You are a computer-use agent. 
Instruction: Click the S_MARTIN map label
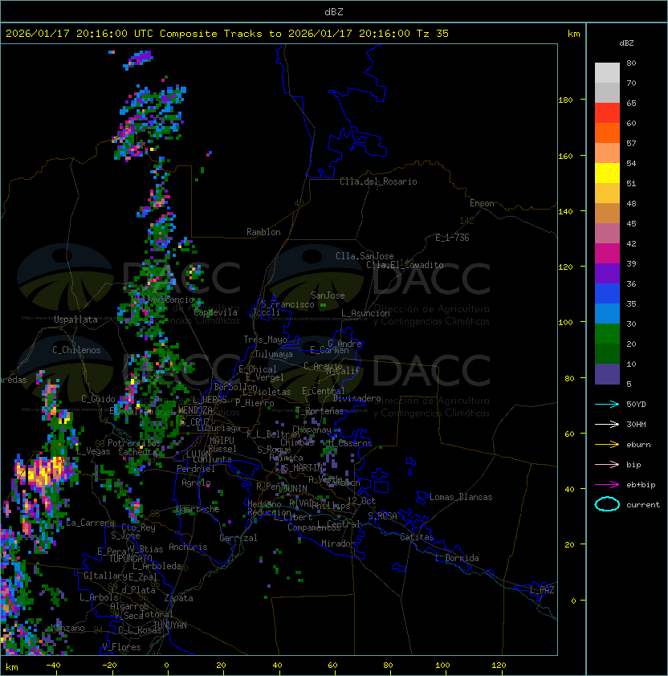[x=303, y=468]
